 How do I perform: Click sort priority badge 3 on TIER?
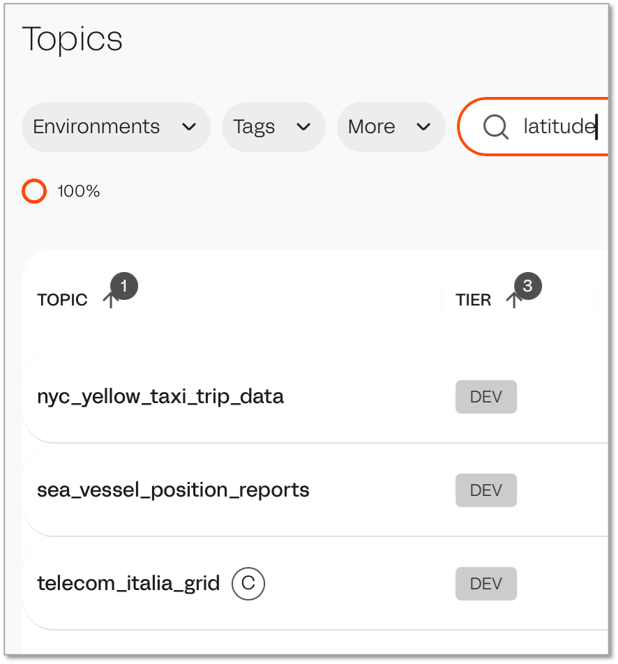pyautogui.click(x=528, y=286)
